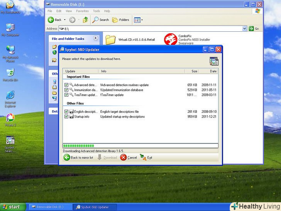Open the Virtual.CD.v10.1.0.6.Retail folder
Screen dimensions: 281x211
(111, 39)
